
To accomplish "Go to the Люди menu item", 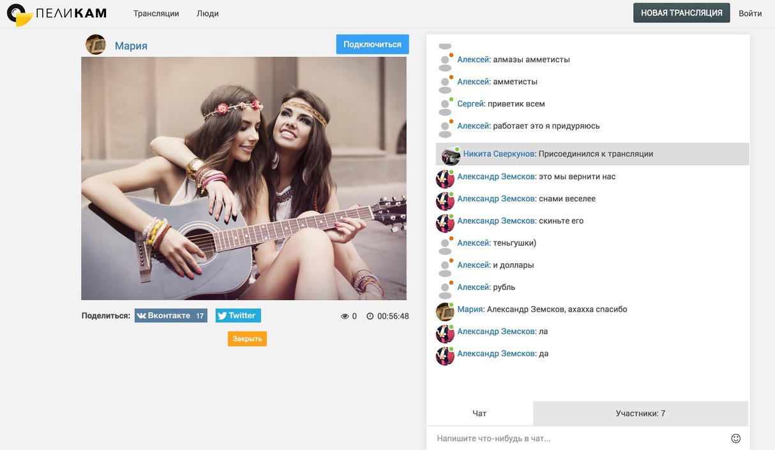I will point(207,13).
